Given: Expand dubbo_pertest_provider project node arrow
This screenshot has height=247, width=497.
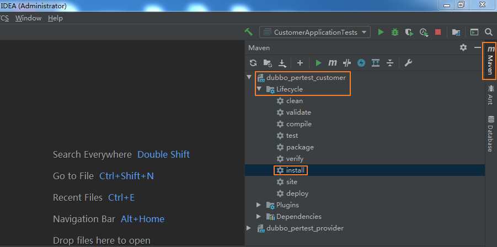Looking at the screenshot, I should [x=249, y=228].
